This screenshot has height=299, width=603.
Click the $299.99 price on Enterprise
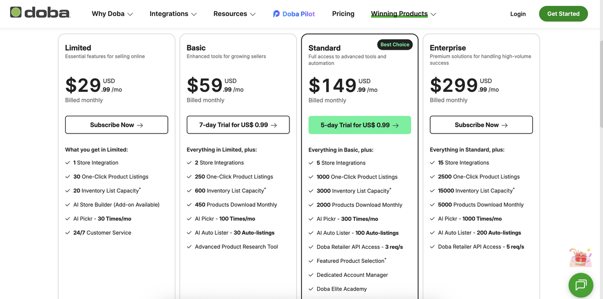[x=465, y=85]
